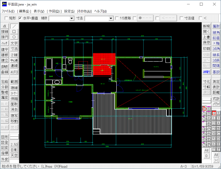This screenshot has width=221, height=169.
Task: Activate the 面取 chamfer tool
Action: click(x=14, y=104)
